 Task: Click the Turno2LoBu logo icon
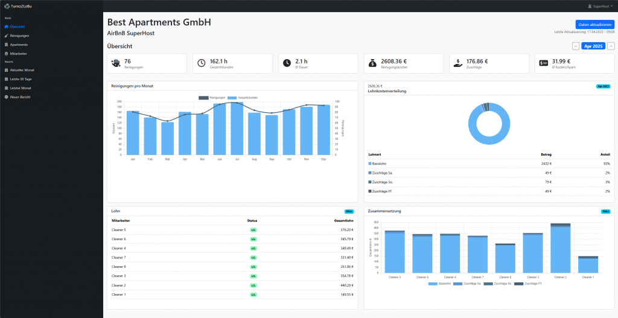click(x=7, y=6)
